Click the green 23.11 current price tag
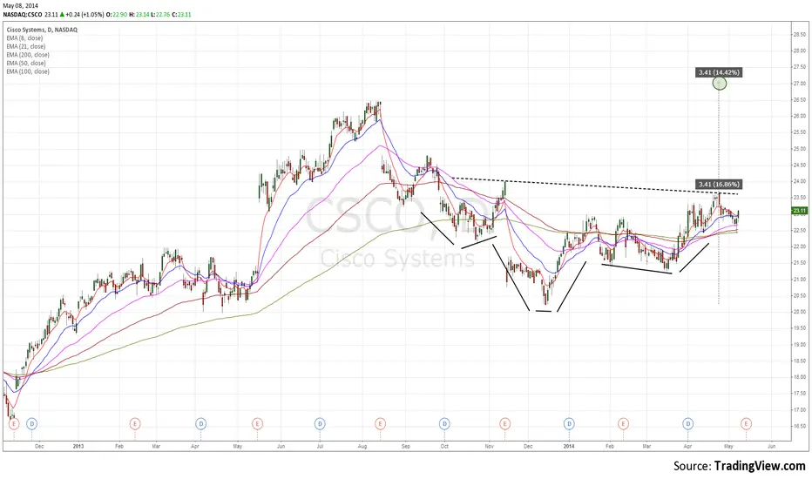Viewport: 812px width, 479px height. coord(799,211)
